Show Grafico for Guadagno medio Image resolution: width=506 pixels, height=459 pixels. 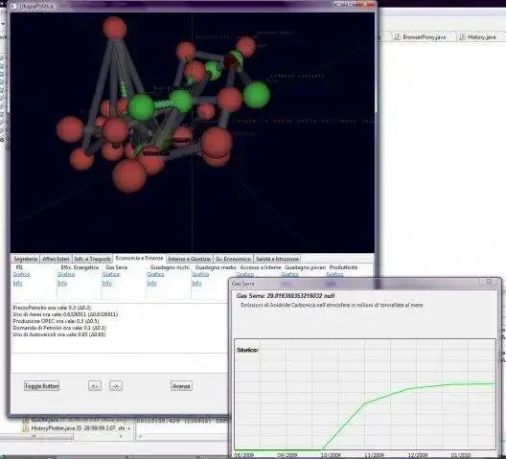200,274
